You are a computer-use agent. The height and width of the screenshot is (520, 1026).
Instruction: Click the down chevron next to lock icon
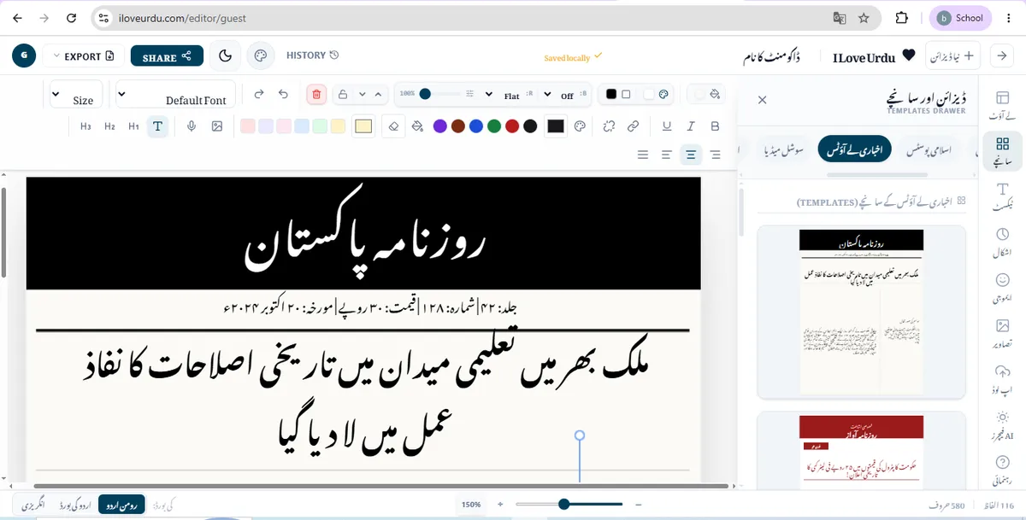pos(362,95)
